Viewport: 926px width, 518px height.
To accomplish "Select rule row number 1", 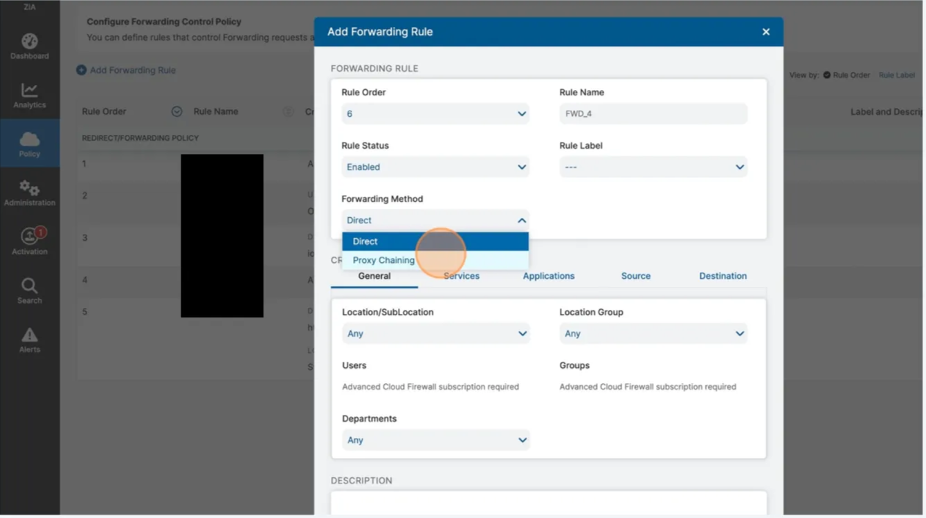I will 84,164.
